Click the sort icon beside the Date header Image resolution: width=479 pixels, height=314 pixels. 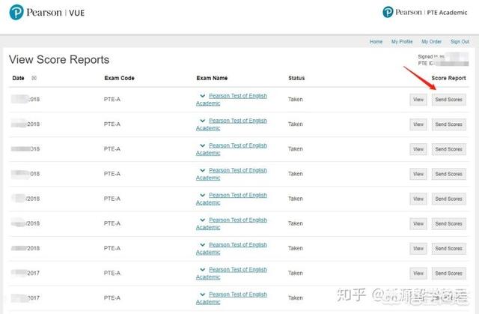coord(34,78)
